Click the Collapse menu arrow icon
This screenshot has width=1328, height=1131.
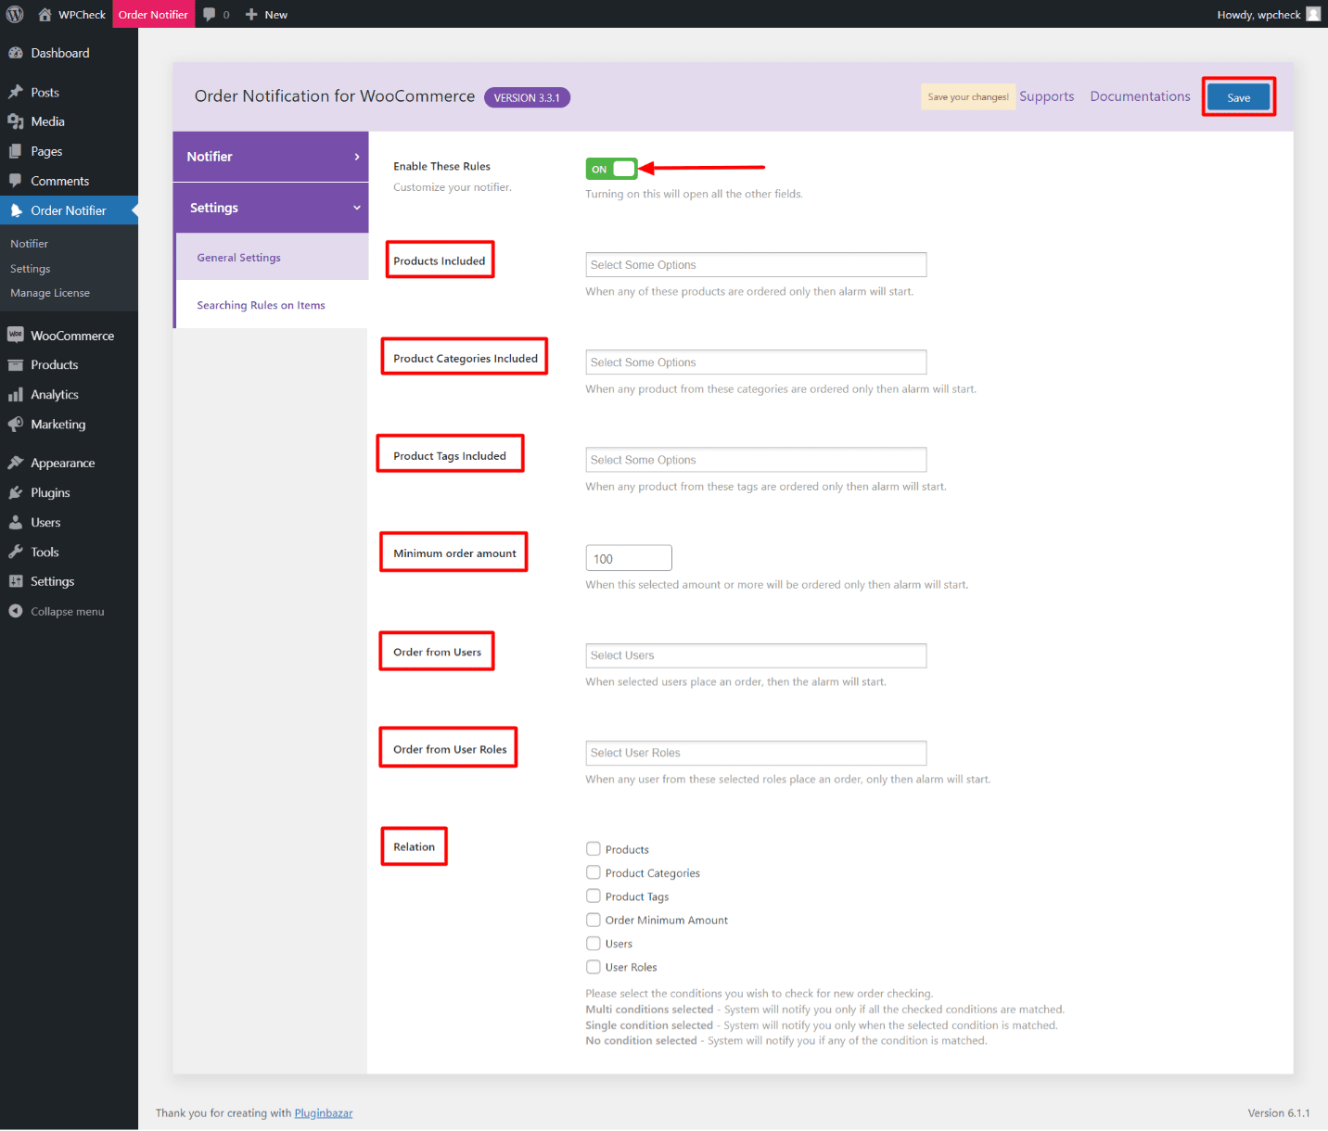click(x=16, y=611)
